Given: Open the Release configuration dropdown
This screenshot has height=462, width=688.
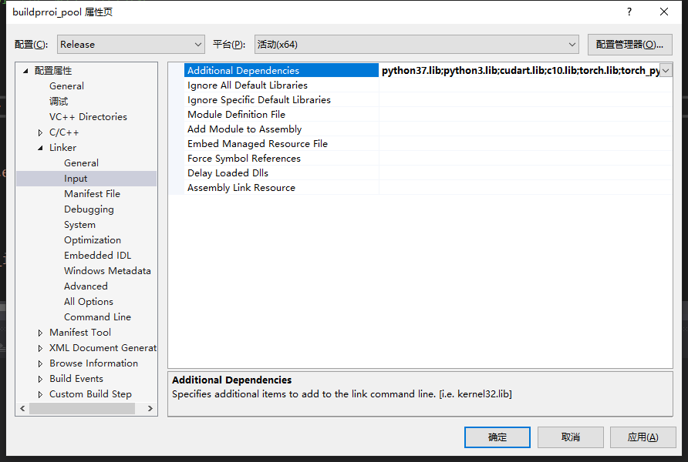Looking at the screenshot, I should [x=197, y=44].
